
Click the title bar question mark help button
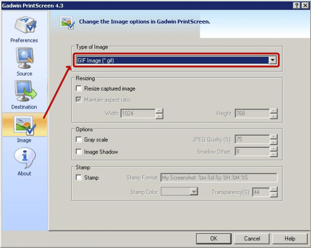coord(296,5)
